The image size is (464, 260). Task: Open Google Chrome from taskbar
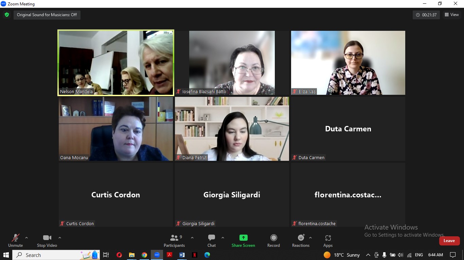pos(144,255)
